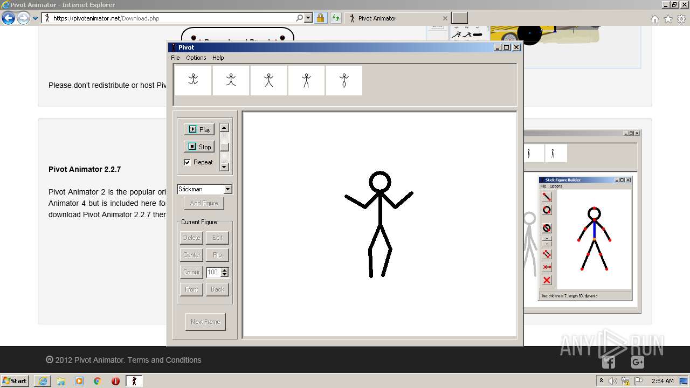The height and width of the screenshot is (388, 690).
Task: Click the security lock icon
Action: click(x=320, y=18)
